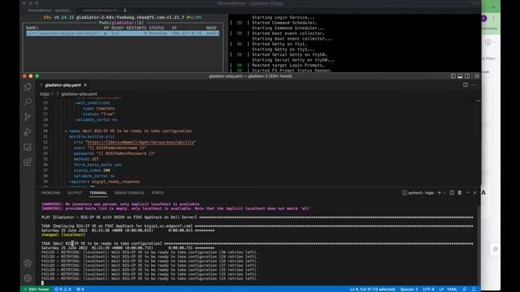Click the status_code: 200 line in editor
This screenshot has width=520, height=292.
(x=92, y=170)
